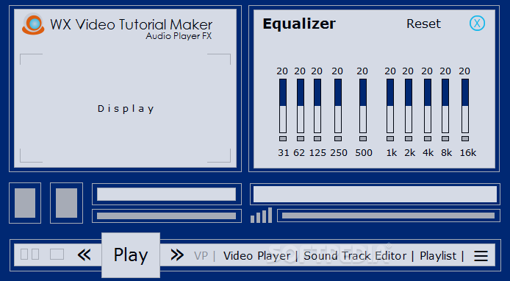Click the 500 frequency label

click(364, 153)
